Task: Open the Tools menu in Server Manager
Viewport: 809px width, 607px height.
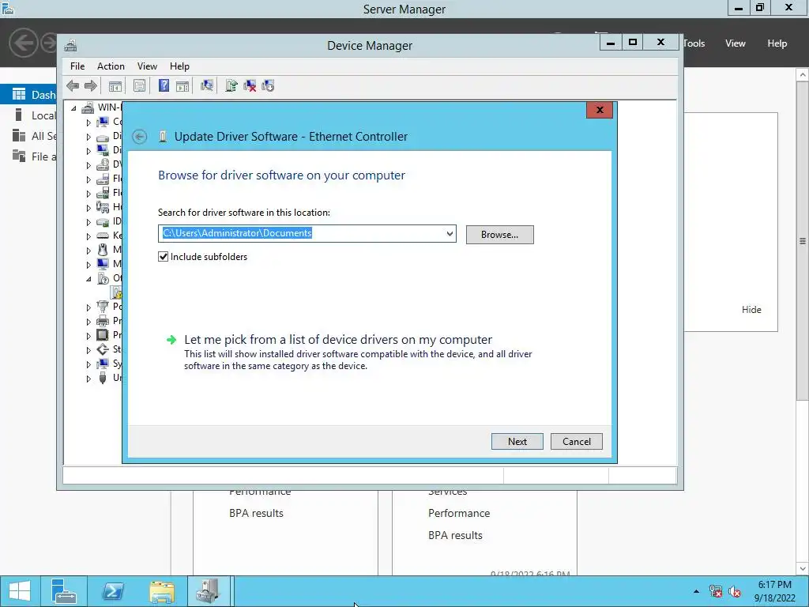Action: click(x=694, y=43)
